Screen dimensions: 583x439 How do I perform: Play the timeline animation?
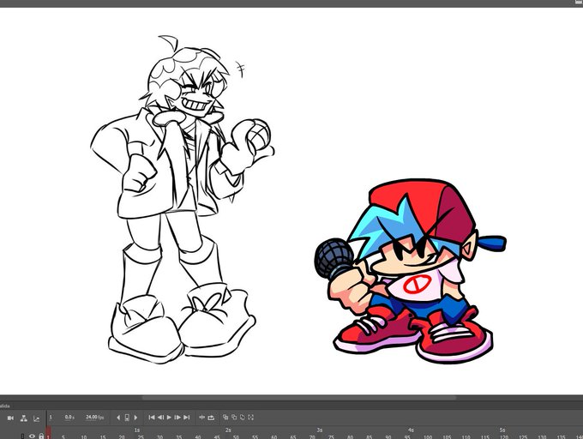tap(169, 418)
